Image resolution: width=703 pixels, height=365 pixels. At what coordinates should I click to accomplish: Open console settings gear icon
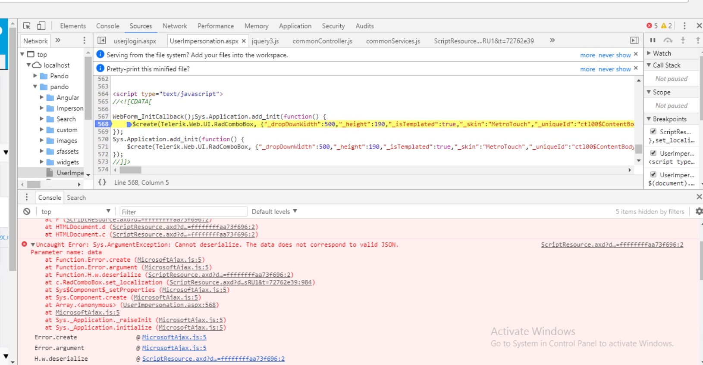pyautogui.click(x=699, y=211)
